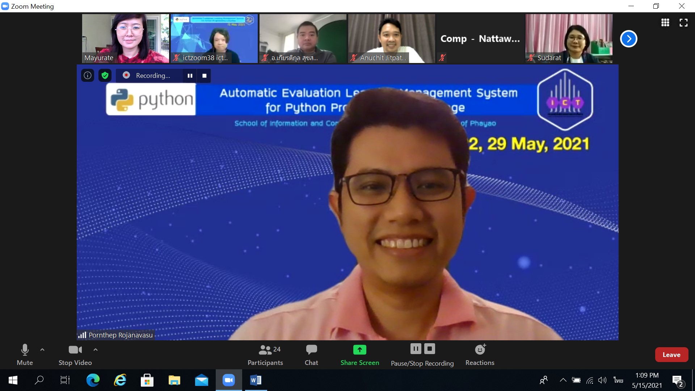Image resolution: width=695 pixels, height=391 pixels.
Task: Open File Explorer from taskbar
Action: click(174, 380)
